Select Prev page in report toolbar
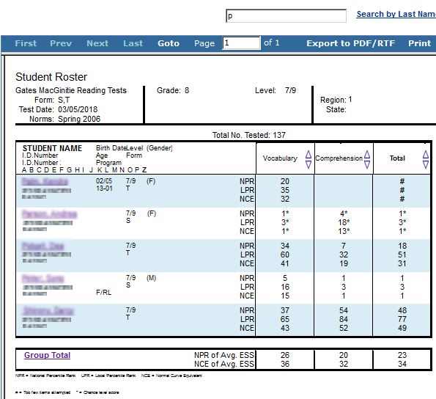Image resolution: width=436 pixels, height=399 pixels. point(61,43)
